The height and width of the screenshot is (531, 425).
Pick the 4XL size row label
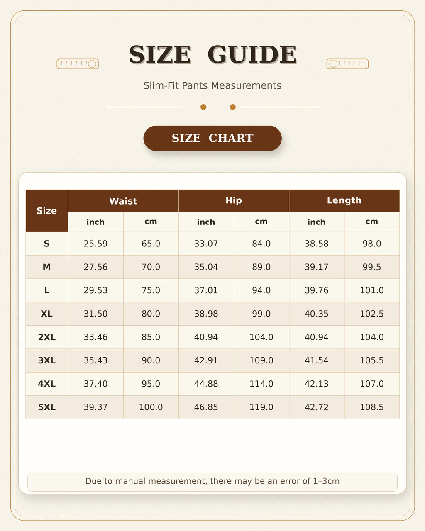(x=47, y=384)
